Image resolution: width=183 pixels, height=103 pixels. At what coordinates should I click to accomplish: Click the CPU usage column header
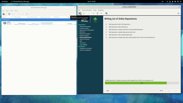[17, 17]
